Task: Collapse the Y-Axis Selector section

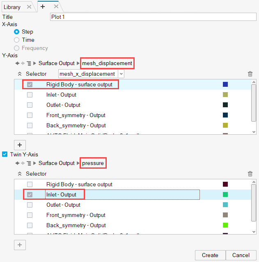Action: pyautogui.click(x=19, y=74)
